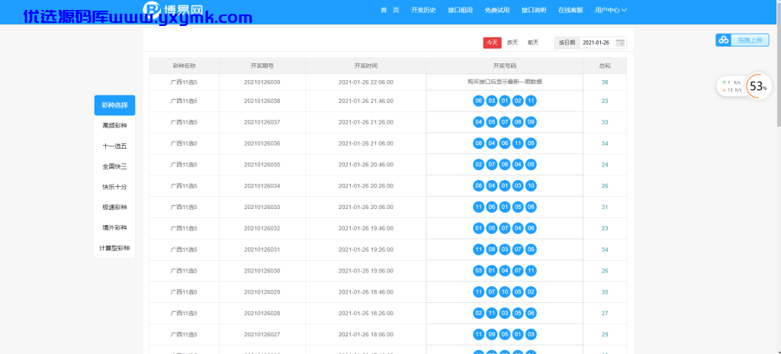Image resolution: width=781 pixels, height=354 pixels.
Task: Click sum value 31 for issue 20210126033
Action: pyautogui.click(x=605, y=207)
